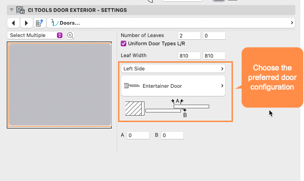304x181 pixels.
Task: Go to previous settings page arrow
Action: click(x=13, y=23)
